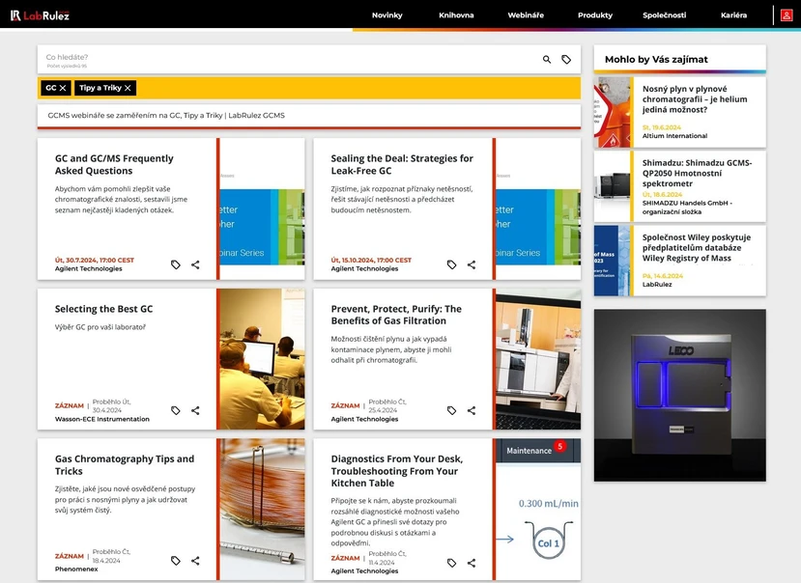This screenshot has width=801, height=583.
Task: Open the Knihovna menu
Action: [456, 15]
